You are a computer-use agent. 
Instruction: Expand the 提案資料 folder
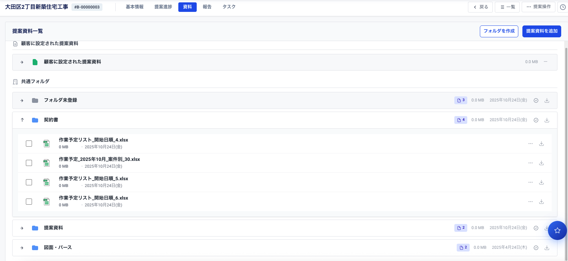[22, 228]
